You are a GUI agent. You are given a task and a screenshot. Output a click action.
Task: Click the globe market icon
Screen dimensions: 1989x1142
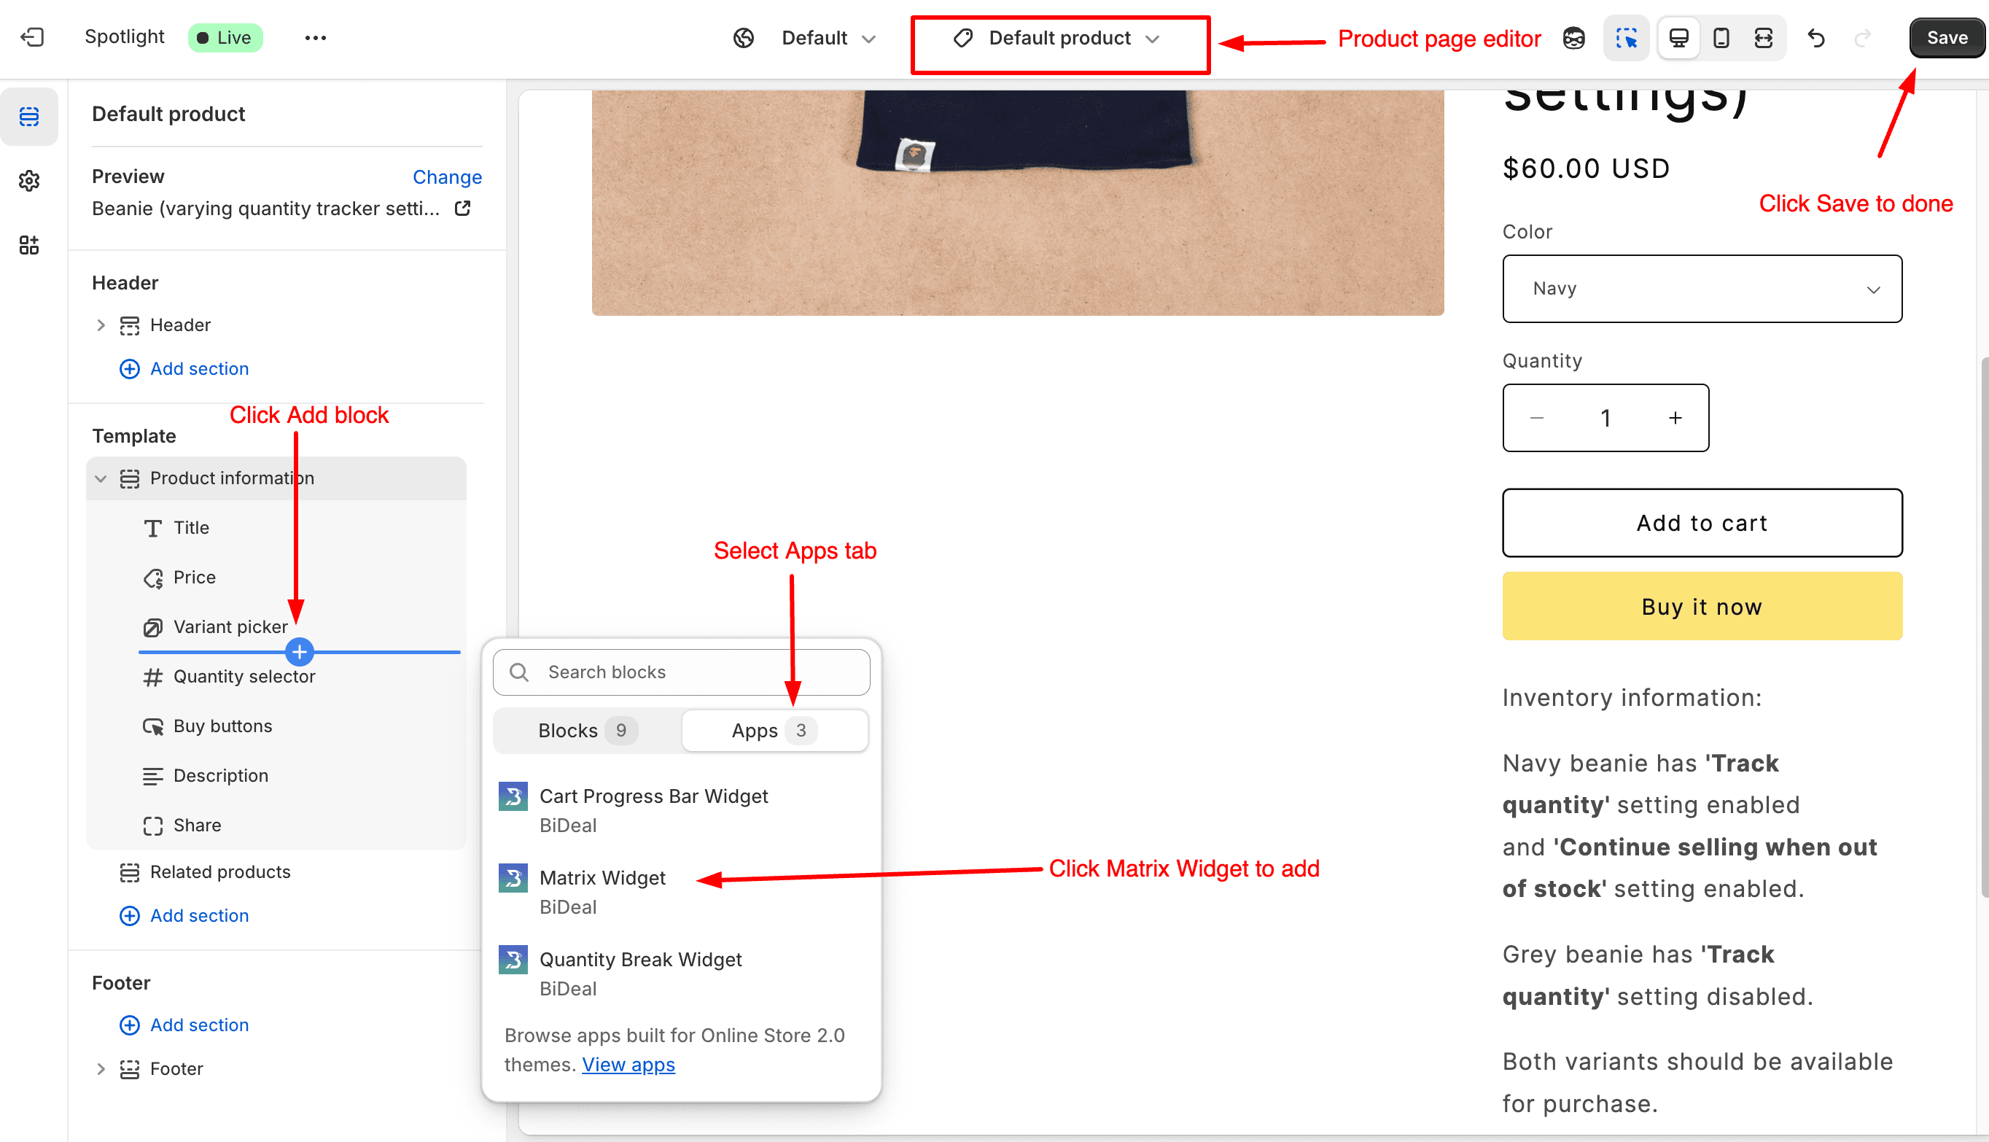click(x=743, y=38)
